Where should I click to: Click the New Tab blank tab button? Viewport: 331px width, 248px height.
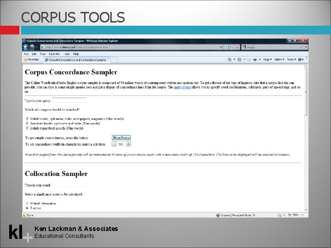114,60
